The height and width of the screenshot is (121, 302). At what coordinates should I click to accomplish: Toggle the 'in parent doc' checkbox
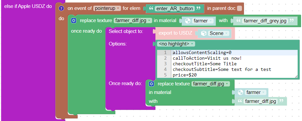[x=239, y=9]
